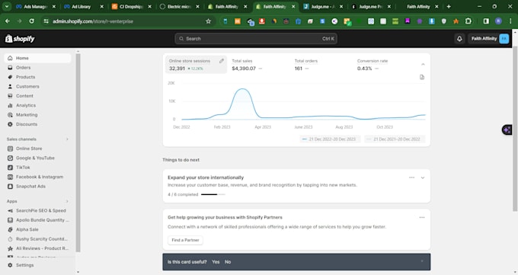Click the Shopify search field
518x275 pixels.
click(256, 39)
